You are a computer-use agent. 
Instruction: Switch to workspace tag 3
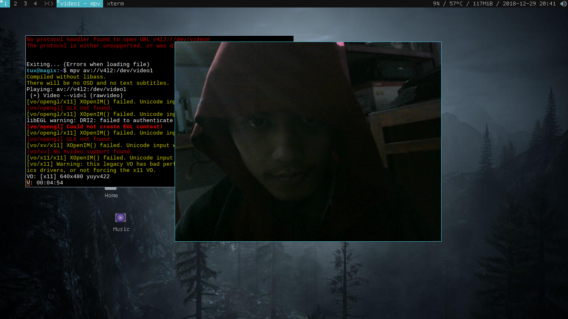[x=25, y=4]
